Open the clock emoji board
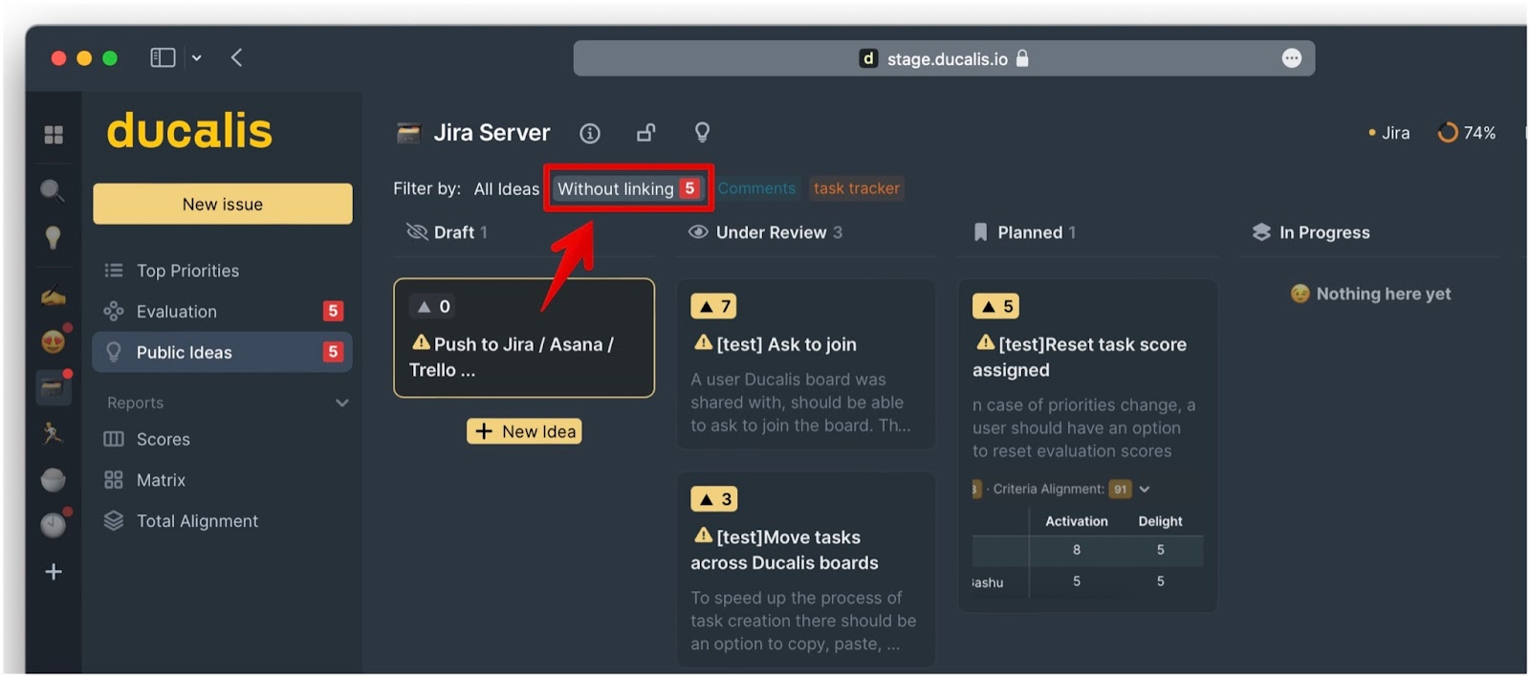Viewport: 1530px width, 677px height. click(53, 524)
